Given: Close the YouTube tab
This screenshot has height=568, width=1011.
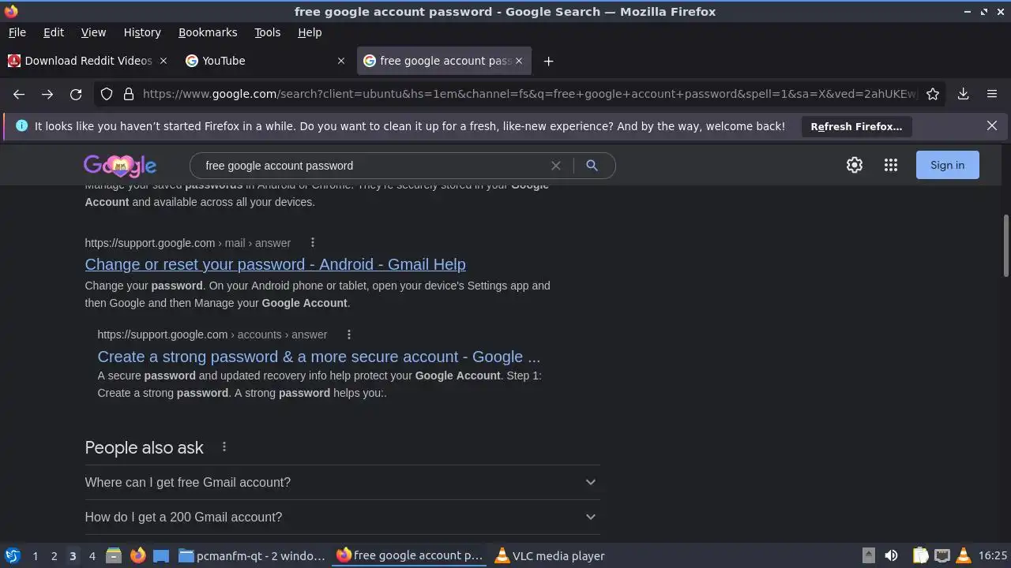Looking at the screenshot, I should (x=341, y=61).
